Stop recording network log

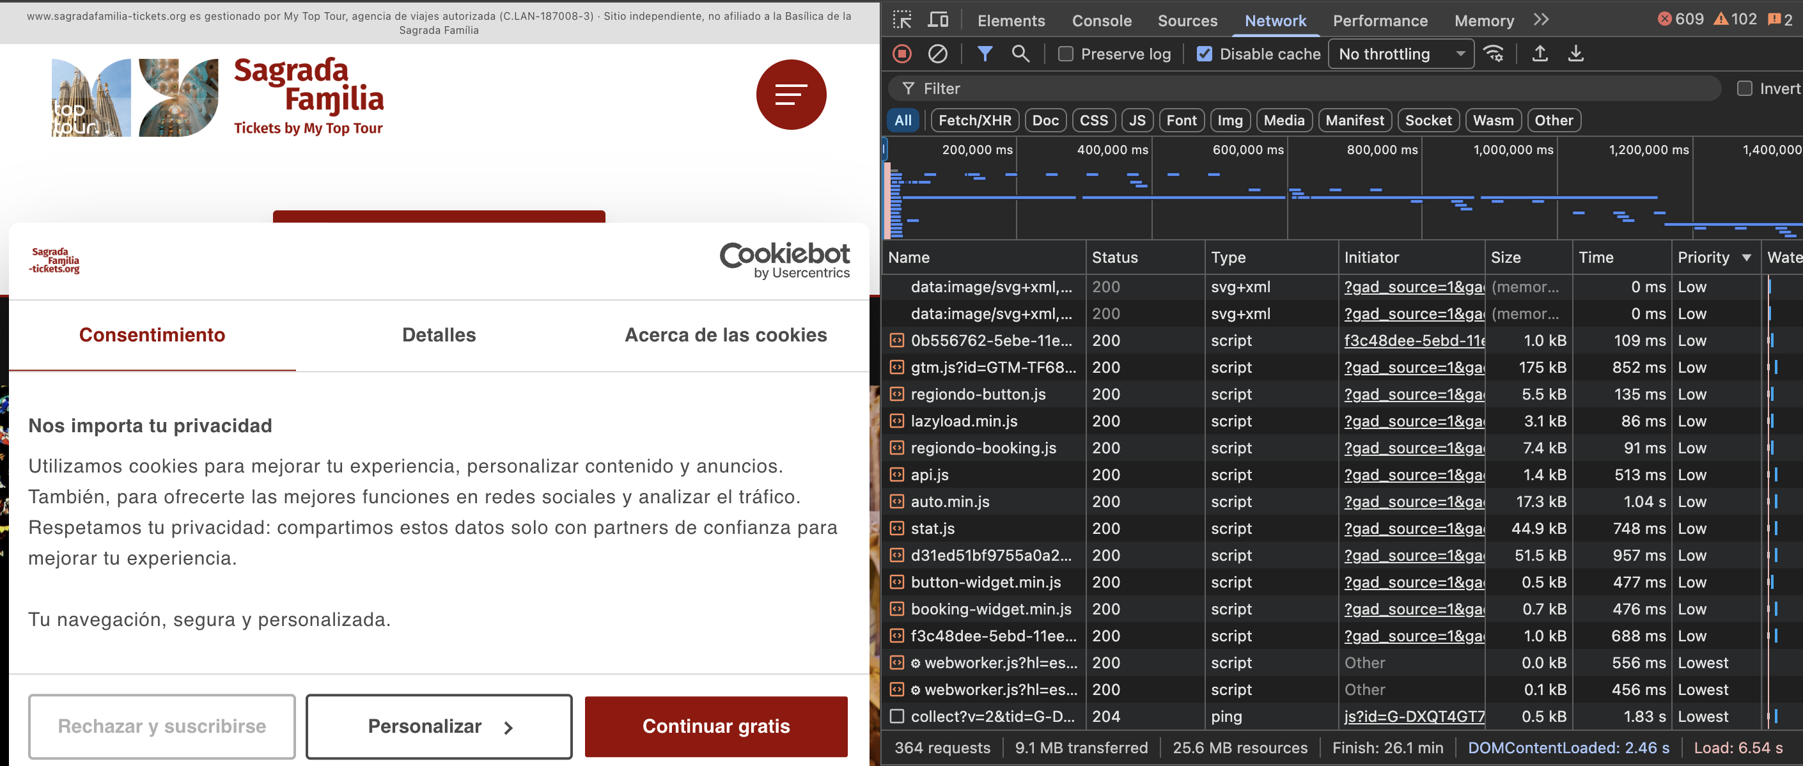[902, 54]
